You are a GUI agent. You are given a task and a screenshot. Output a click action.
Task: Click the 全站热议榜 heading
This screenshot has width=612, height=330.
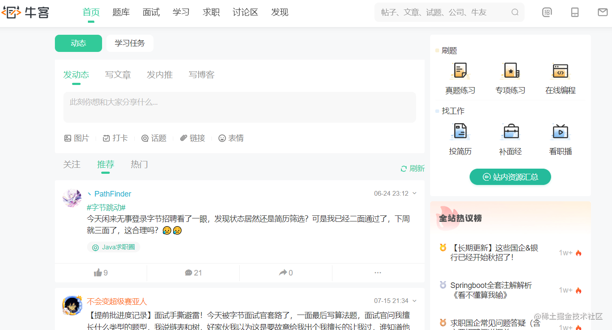click(x=460, y=218)
